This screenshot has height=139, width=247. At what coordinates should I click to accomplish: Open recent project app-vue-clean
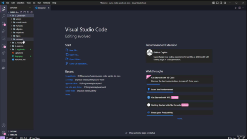(71, 83)
